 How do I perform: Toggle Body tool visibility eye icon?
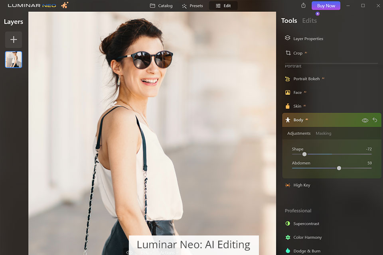[x=365, y=120]
